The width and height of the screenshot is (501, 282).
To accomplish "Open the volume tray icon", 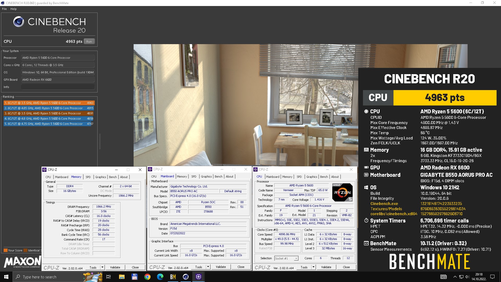I will (x=467, y=277).
